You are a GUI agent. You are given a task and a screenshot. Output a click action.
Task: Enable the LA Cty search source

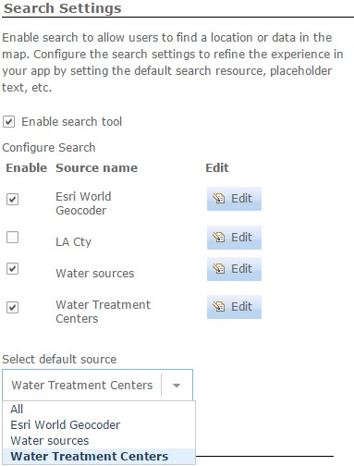[x=12, y=238]
